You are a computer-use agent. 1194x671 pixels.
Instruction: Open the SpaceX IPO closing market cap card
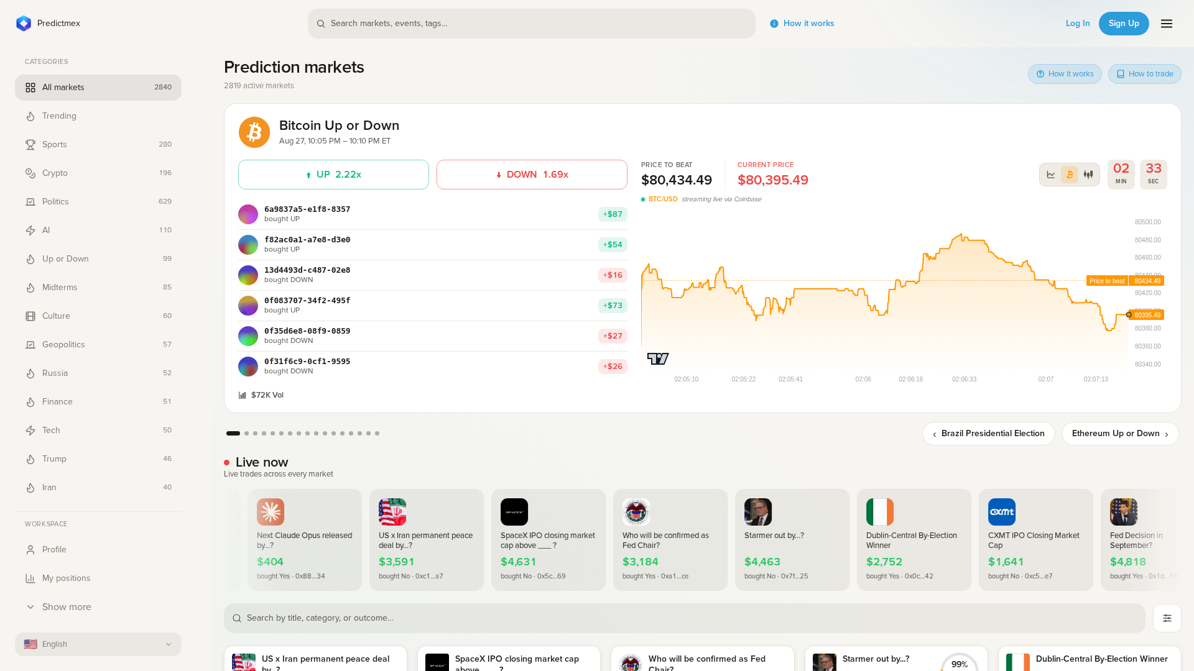[x=548, y=540]
